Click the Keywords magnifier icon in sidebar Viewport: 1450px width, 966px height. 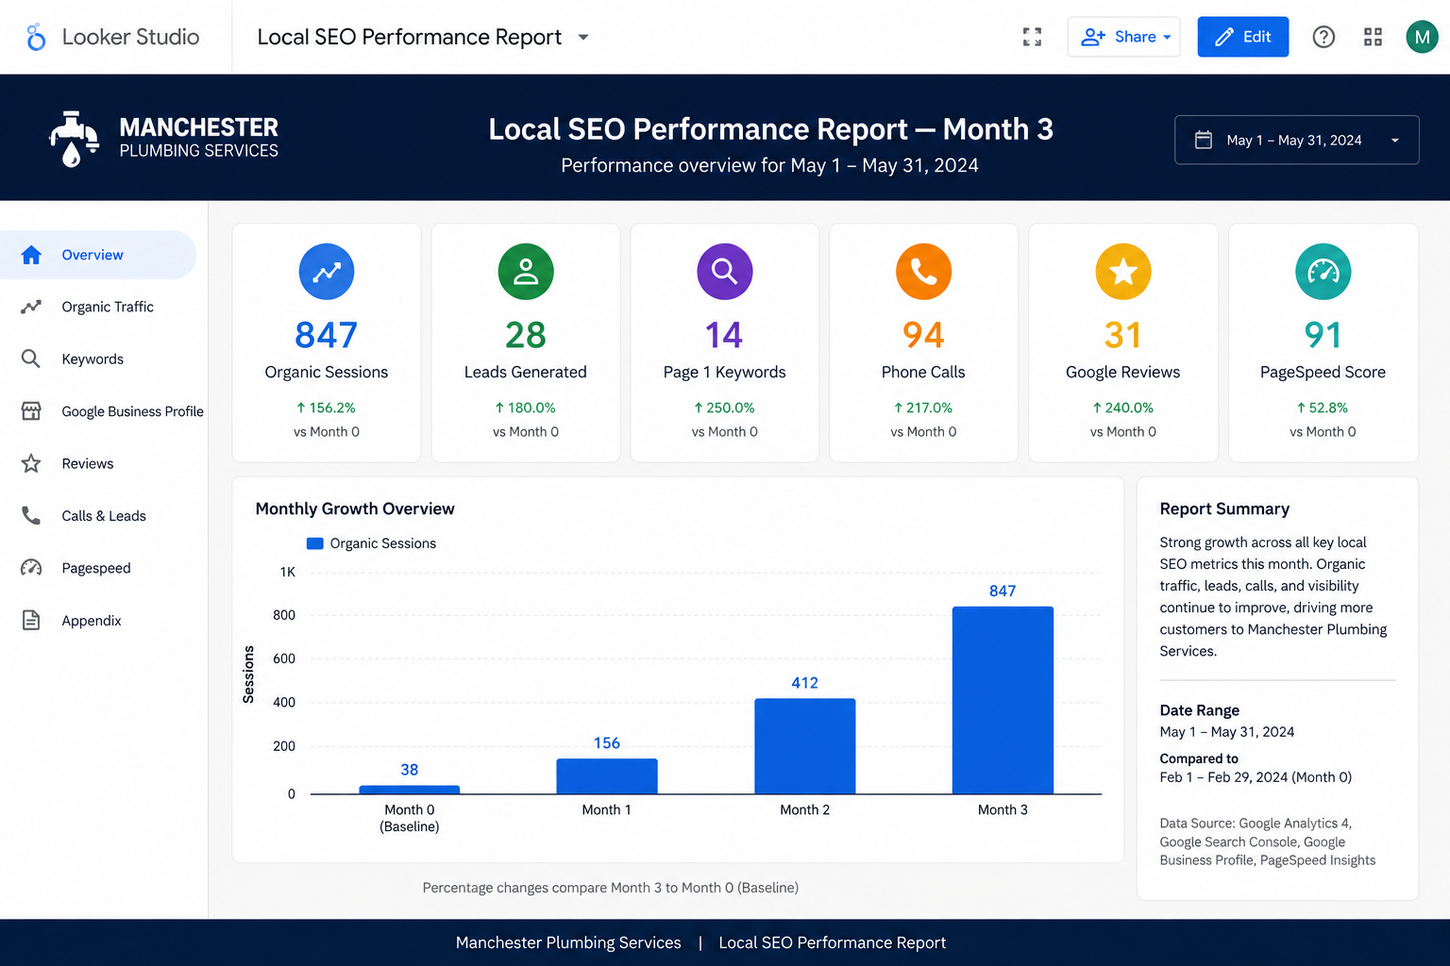(31, 358)
